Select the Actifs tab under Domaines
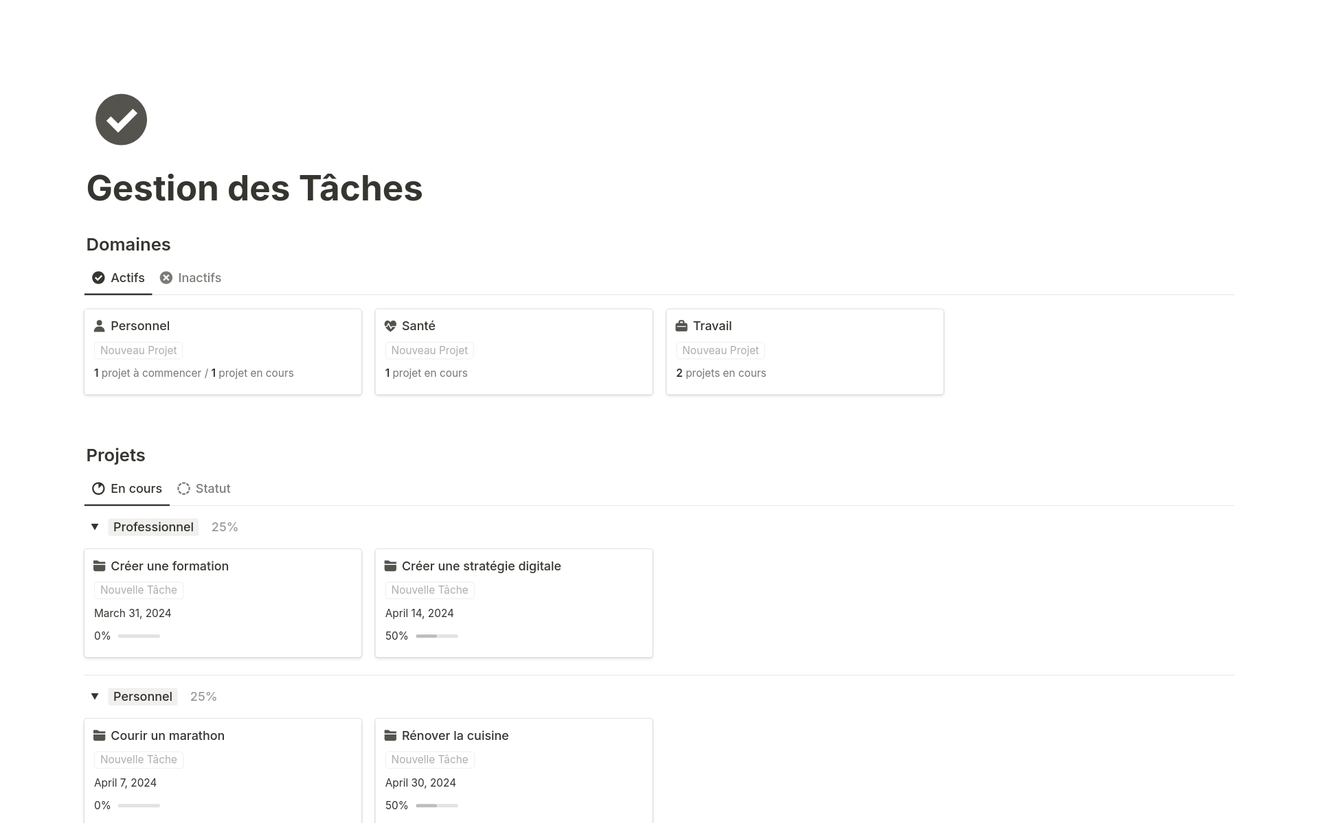The width and height of the screenshot is (1319, 823). click(128, 277)
